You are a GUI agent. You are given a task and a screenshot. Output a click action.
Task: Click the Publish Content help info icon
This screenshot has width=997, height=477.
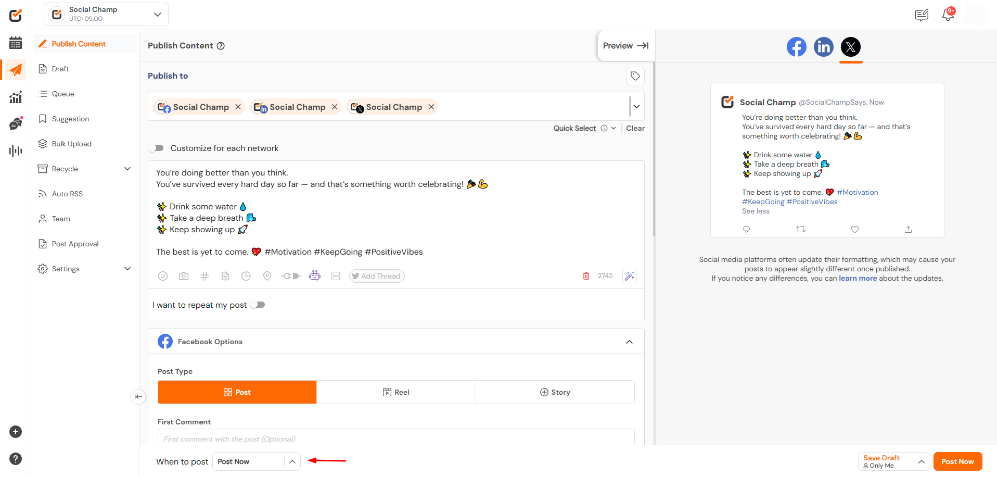point(221,46)
